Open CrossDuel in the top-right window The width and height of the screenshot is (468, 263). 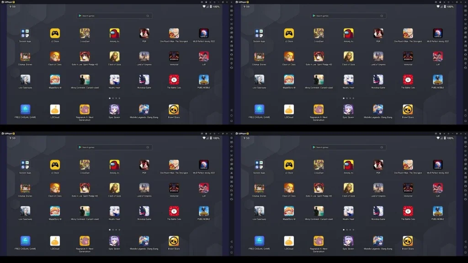point(319,33)
